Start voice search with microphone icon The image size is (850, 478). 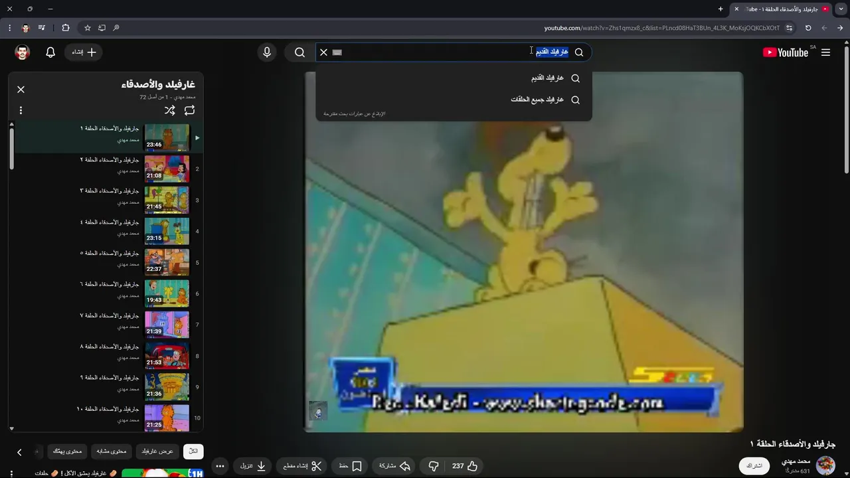pos(267,52)
